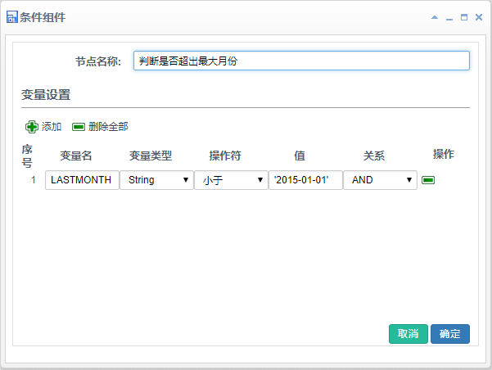Close the 条件组件 dialog
The width and height of the screenshot is (492, 370).
pos(479,17)
